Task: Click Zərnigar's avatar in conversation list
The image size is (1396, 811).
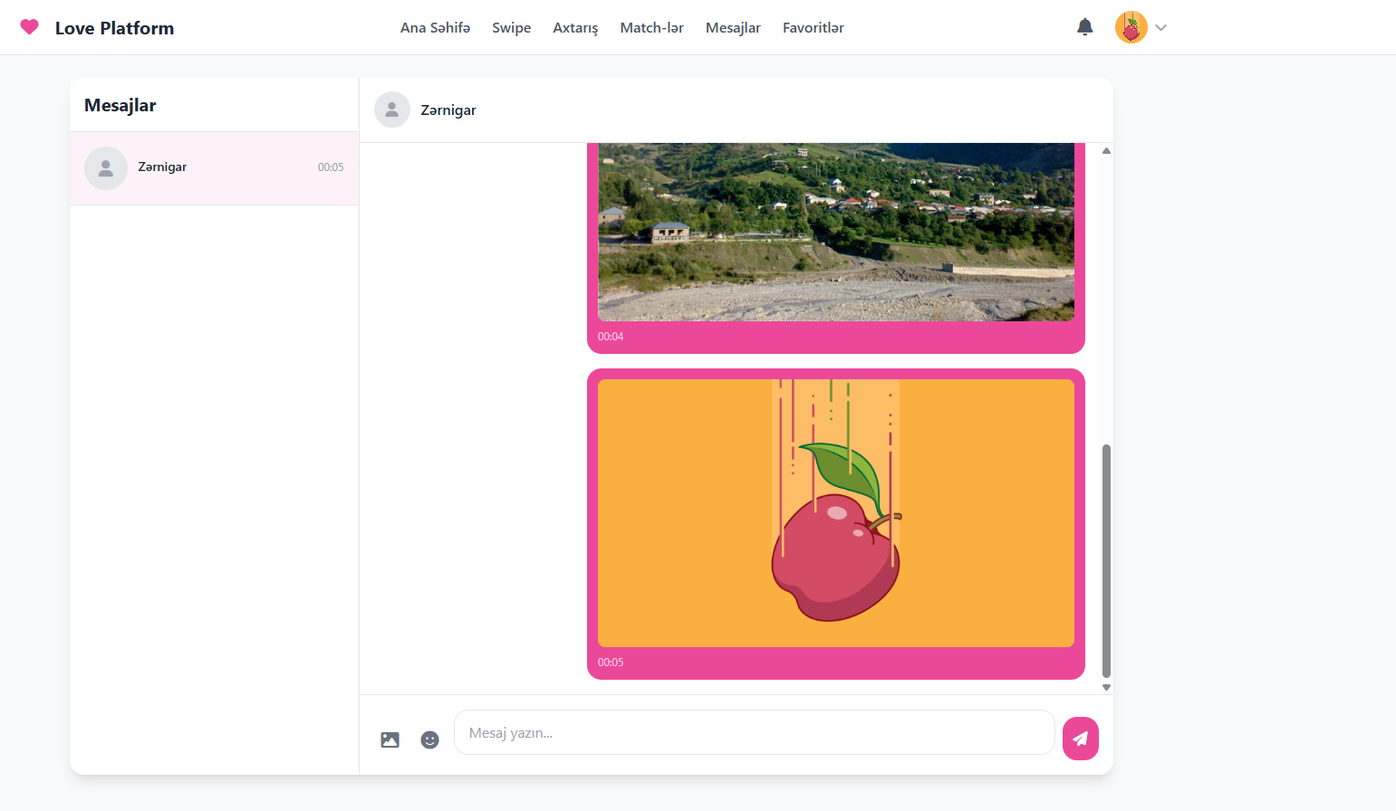Action: (x=106, y=168)
